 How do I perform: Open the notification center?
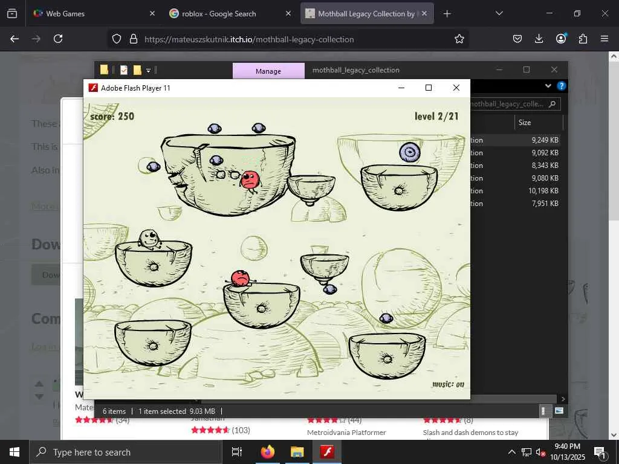pos(599,452)
